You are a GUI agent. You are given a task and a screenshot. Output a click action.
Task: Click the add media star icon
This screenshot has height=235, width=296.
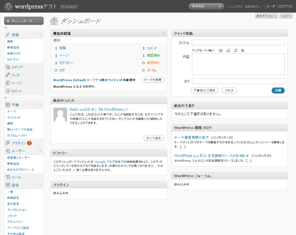(242, 51)
